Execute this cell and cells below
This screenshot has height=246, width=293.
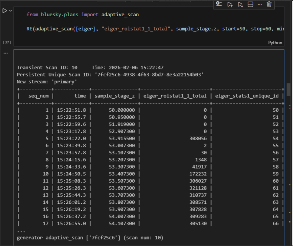coord(240,4)
